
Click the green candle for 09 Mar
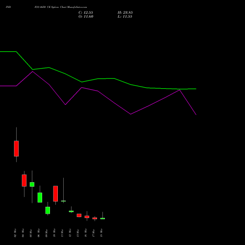pyautogui.click(x=48, y=210)
